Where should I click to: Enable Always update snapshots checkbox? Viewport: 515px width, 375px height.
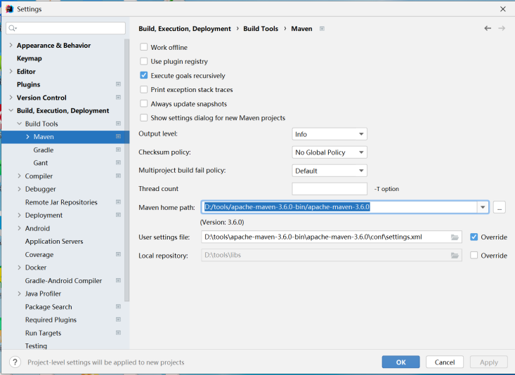point(144,103)
